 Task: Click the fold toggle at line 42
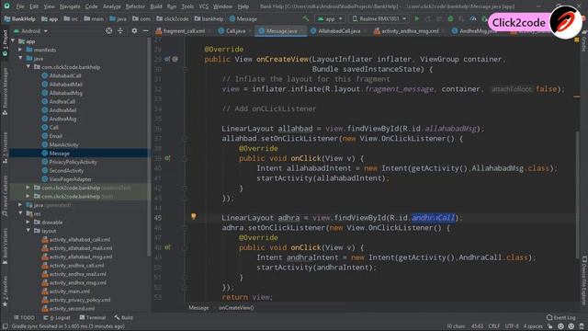(x=185, y=188)
